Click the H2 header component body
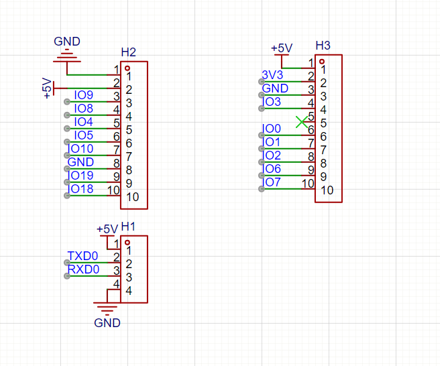The image size is (440, 366). tap(134, 134)
